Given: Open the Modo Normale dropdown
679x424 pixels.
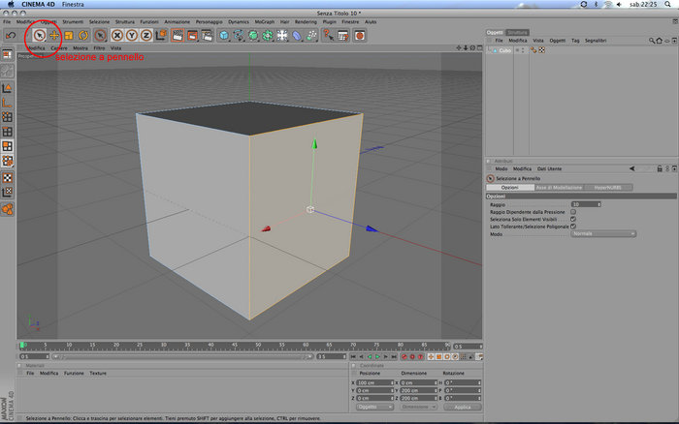Looking at the screenshot, I should tap(603, 234).
